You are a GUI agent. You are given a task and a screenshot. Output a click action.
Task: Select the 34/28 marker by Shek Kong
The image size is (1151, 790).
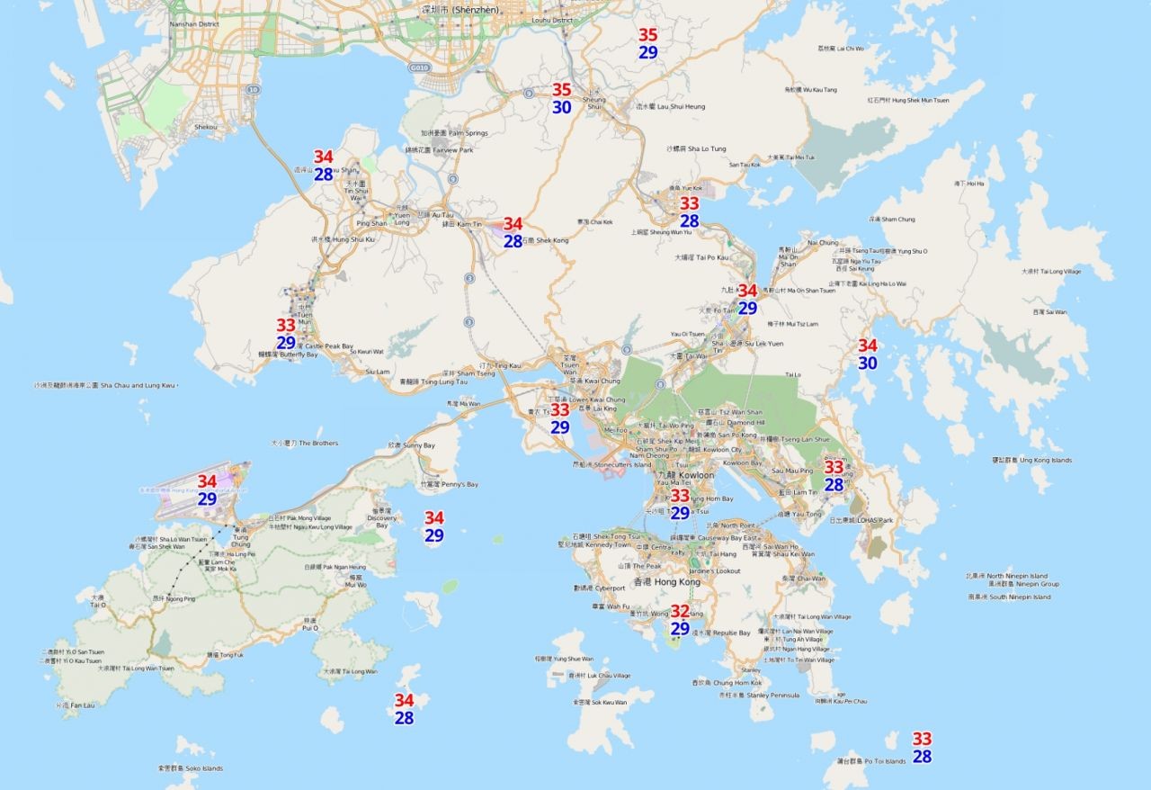click(x=513, y=232)
